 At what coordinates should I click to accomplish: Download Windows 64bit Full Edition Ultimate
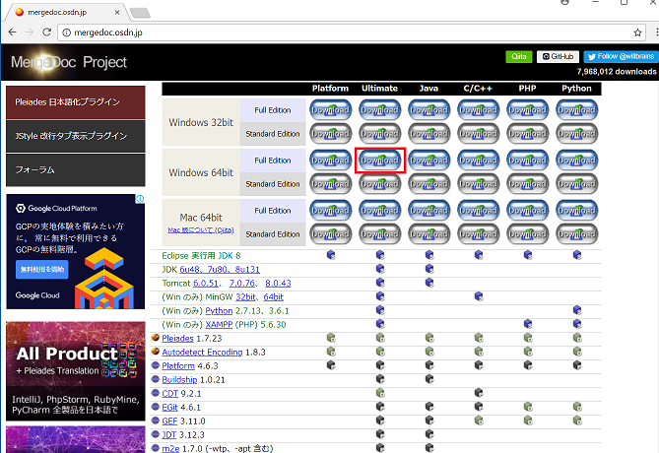click(379, 161)
